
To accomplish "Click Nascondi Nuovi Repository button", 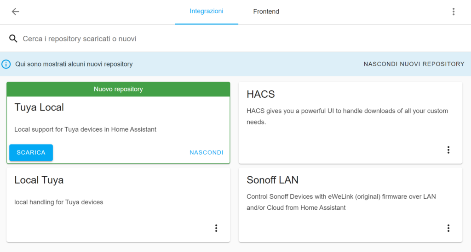I will pos(414,64).
